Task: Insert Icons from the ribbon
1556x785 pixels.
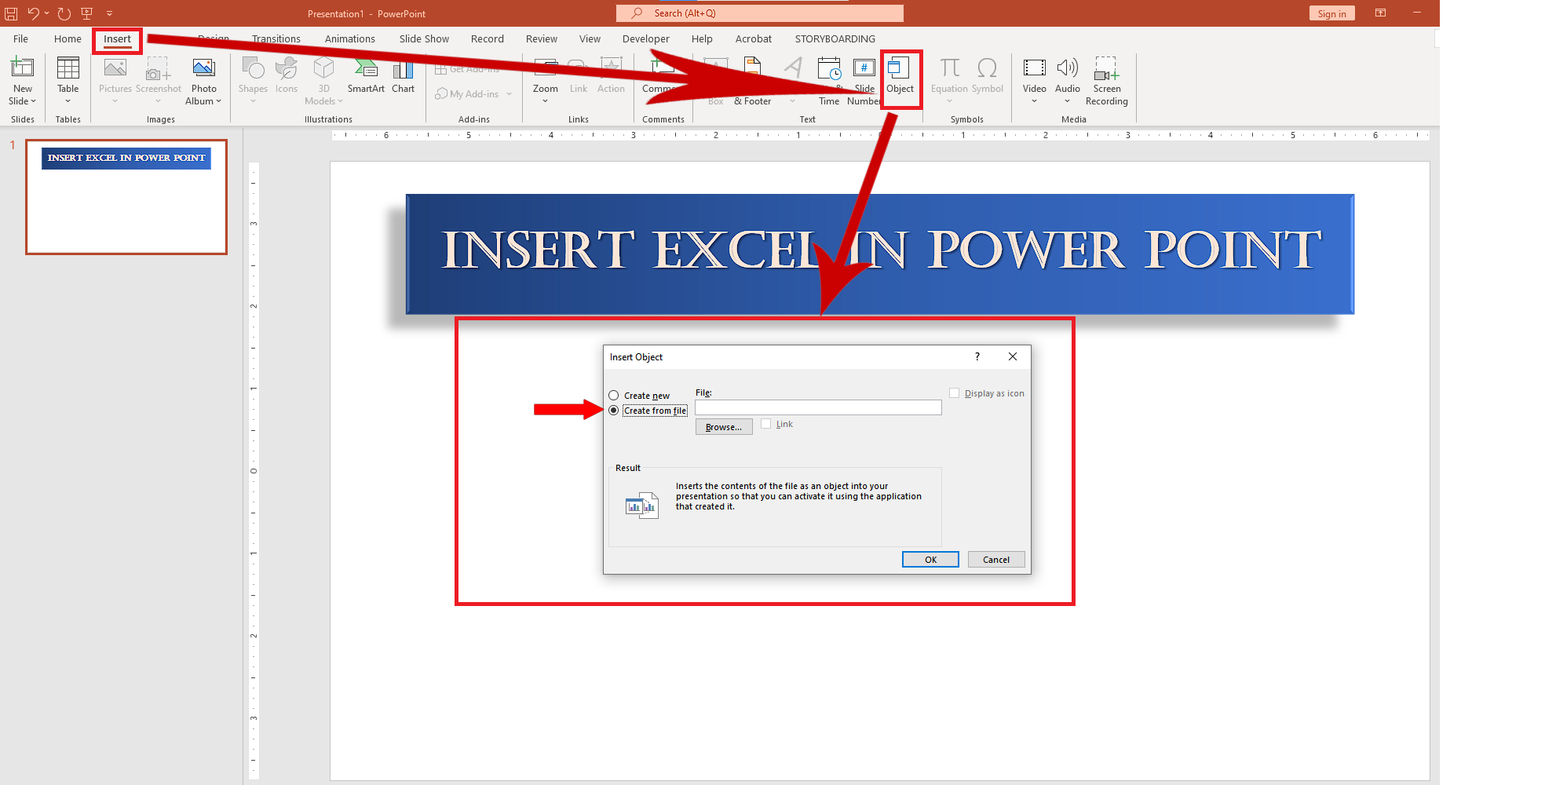Action: point(287,75)
